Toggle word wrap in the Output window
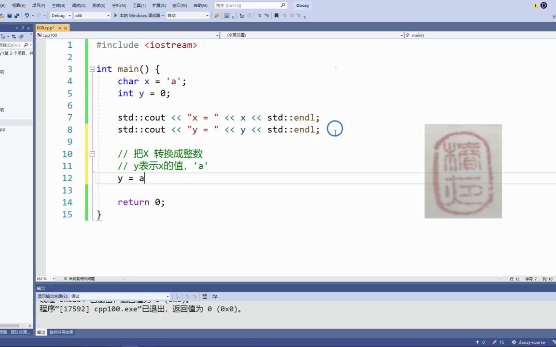The width and height of the screenshot is (556, 347). (x=215, y=296)
